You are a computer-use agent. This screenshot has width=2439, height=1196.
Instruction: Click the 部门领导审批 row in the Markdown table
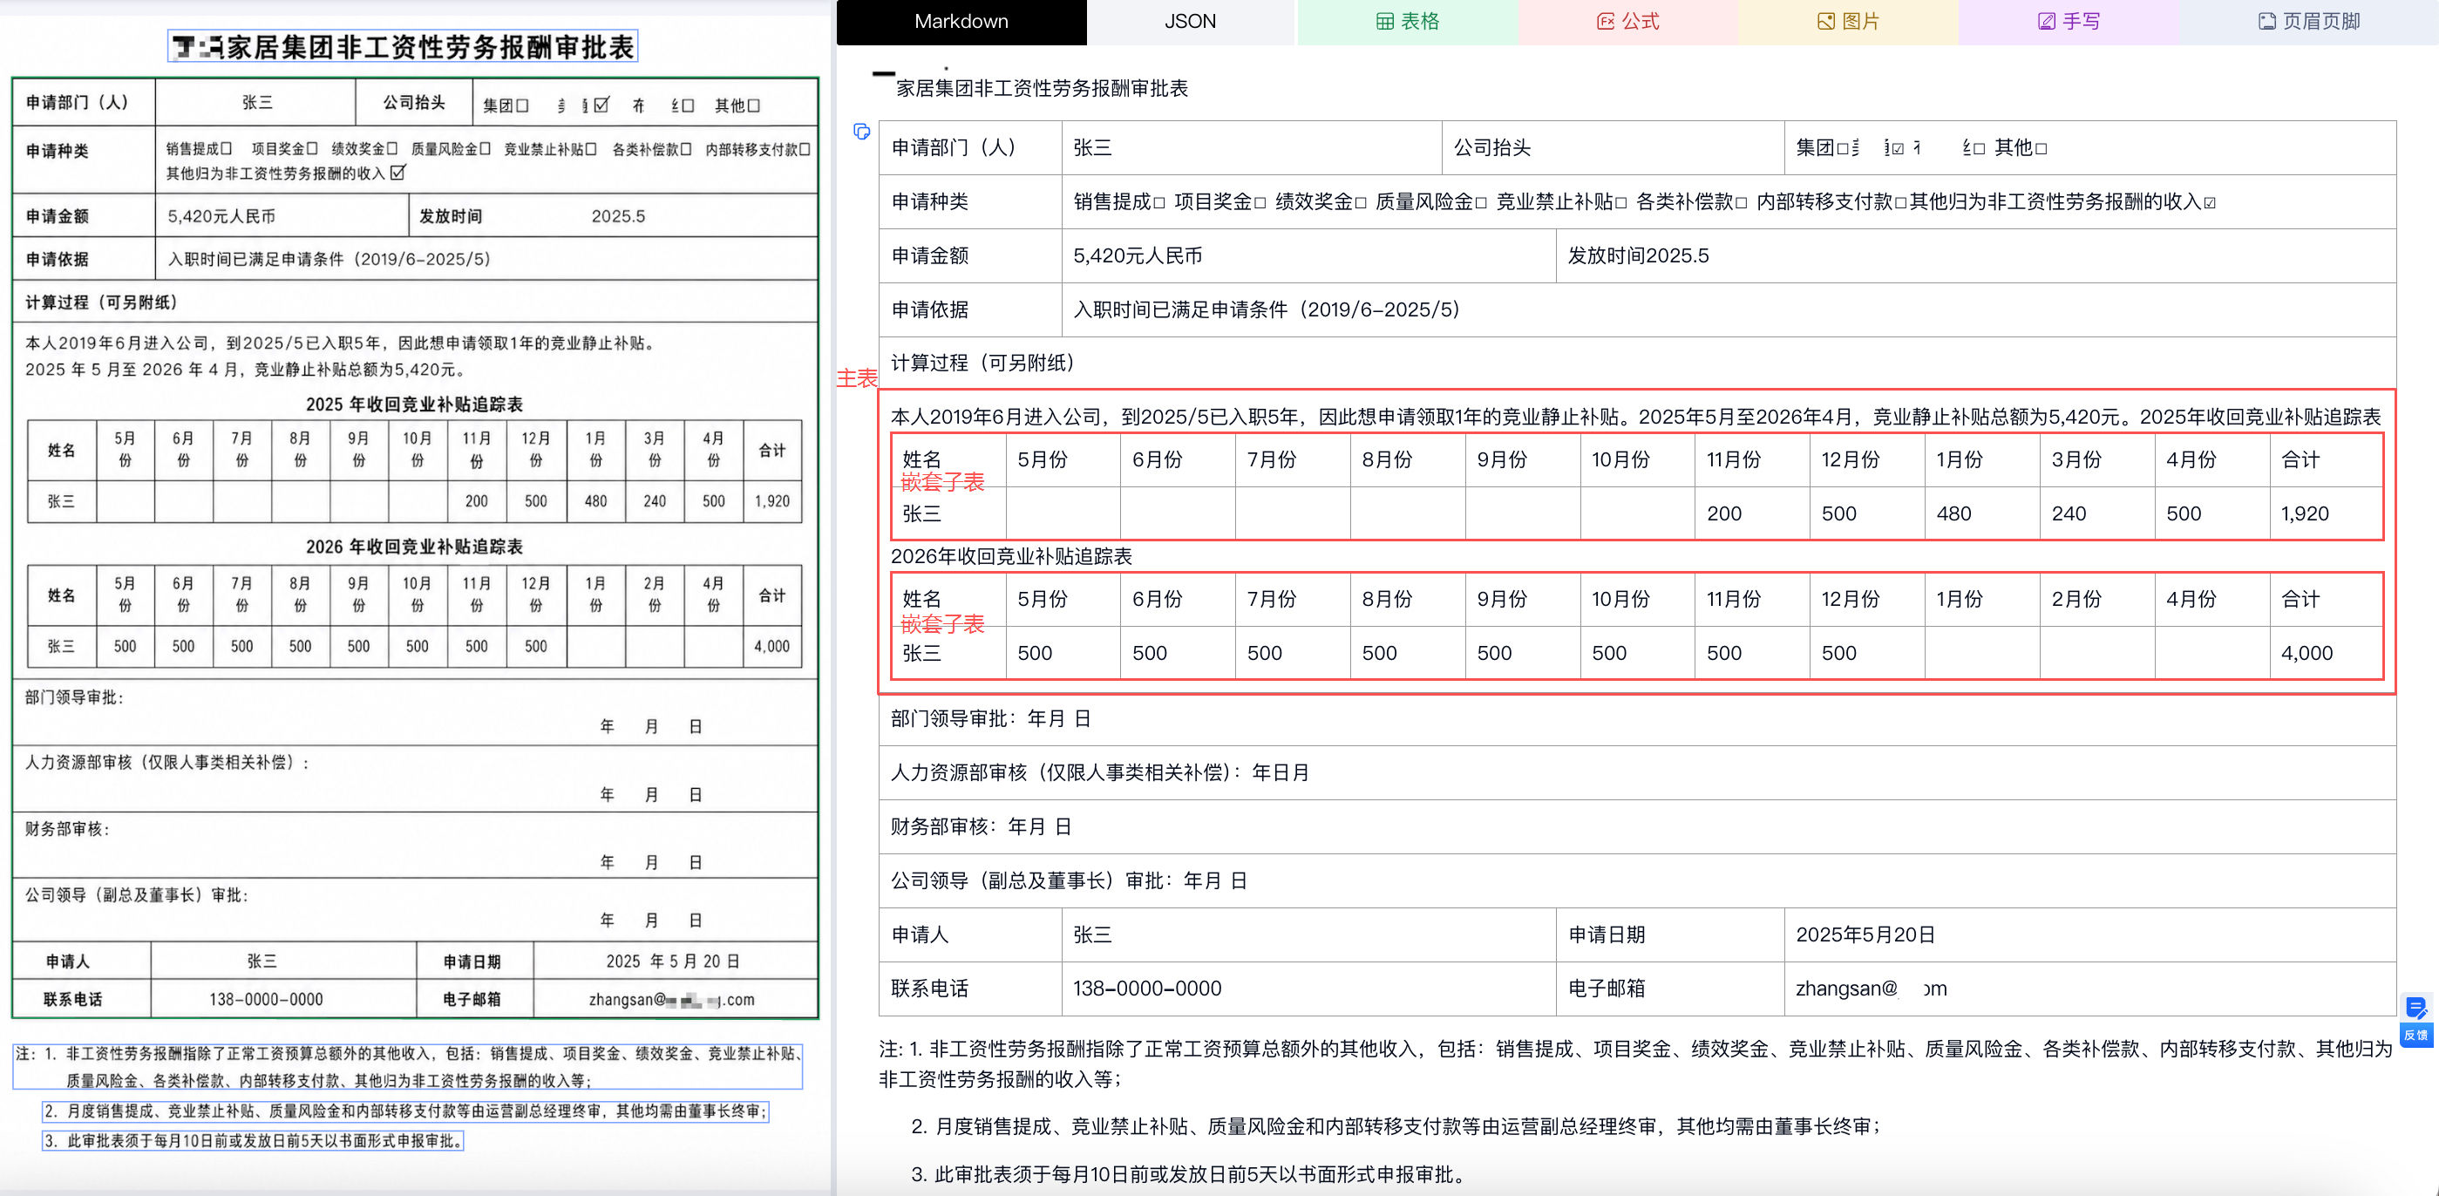(1637, 719)
